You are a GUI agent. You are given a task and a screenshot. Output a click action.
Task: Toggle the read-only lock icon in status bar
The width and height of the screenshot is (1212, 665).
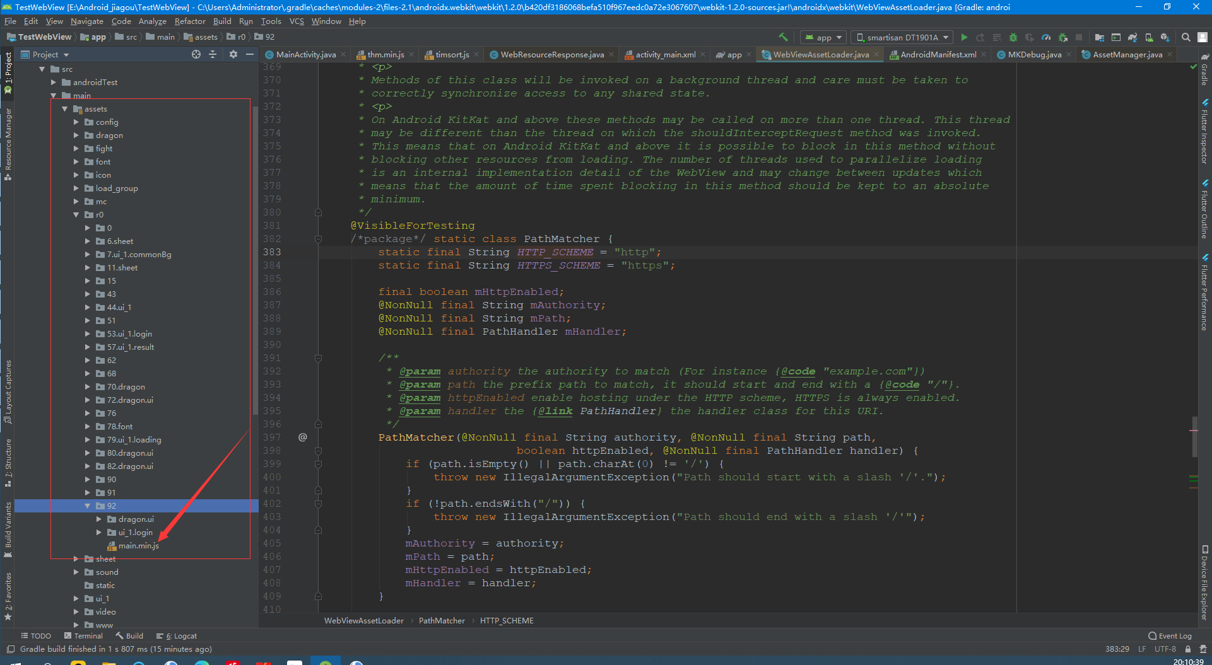1188,649
